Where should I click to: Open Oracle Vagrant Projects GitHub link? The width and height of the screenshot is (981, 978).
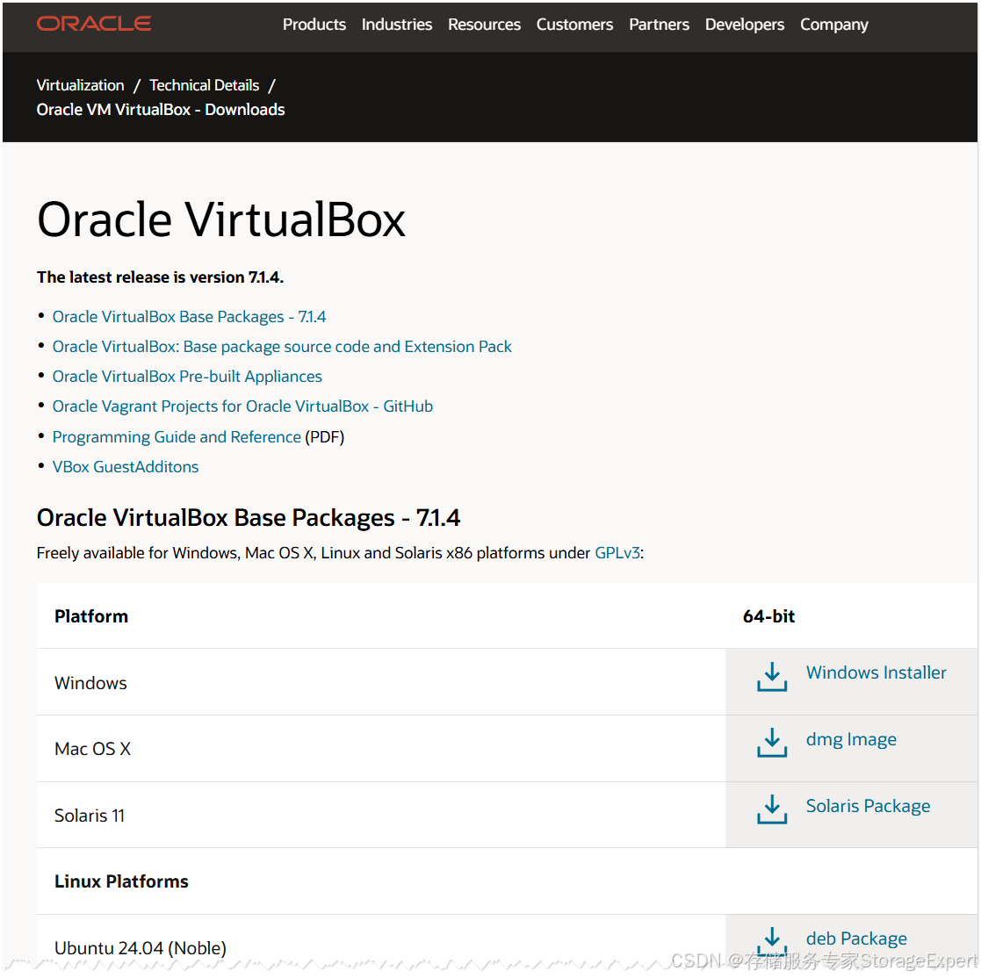[x=242, y=406]
